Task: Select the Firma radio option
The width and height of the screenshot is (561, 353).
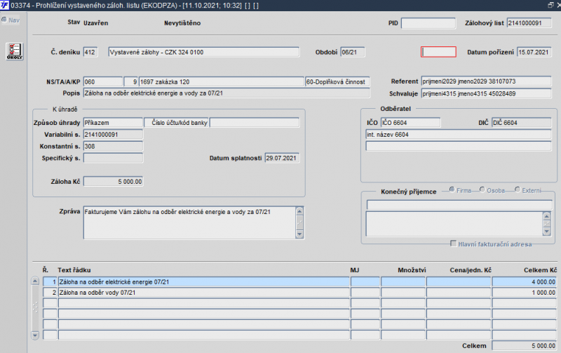Action: pyautogui.click(x=452, y=189)
